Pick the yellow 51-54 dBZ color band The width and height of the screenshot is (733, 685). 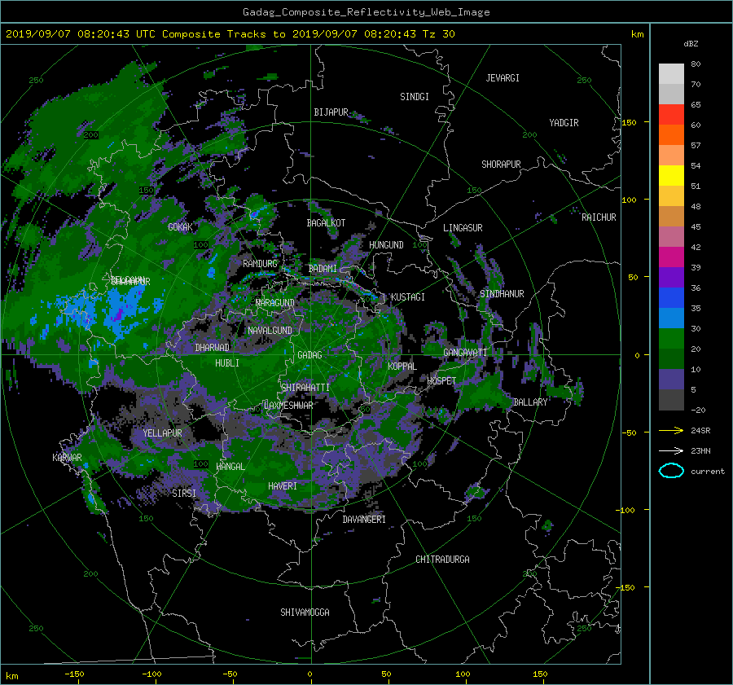[x=671, y=175]
